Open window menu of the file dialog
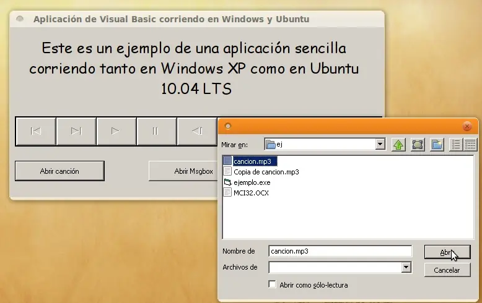 tap(228, 126)
